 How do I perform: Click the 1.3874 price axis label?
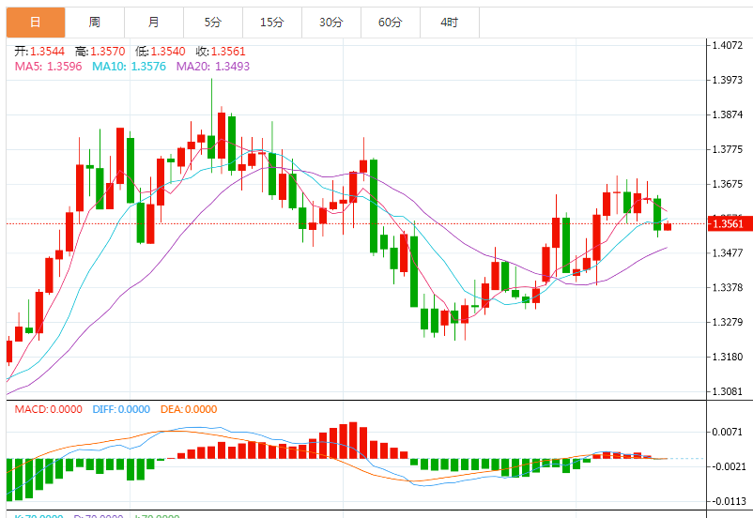(x=727, y=114)
